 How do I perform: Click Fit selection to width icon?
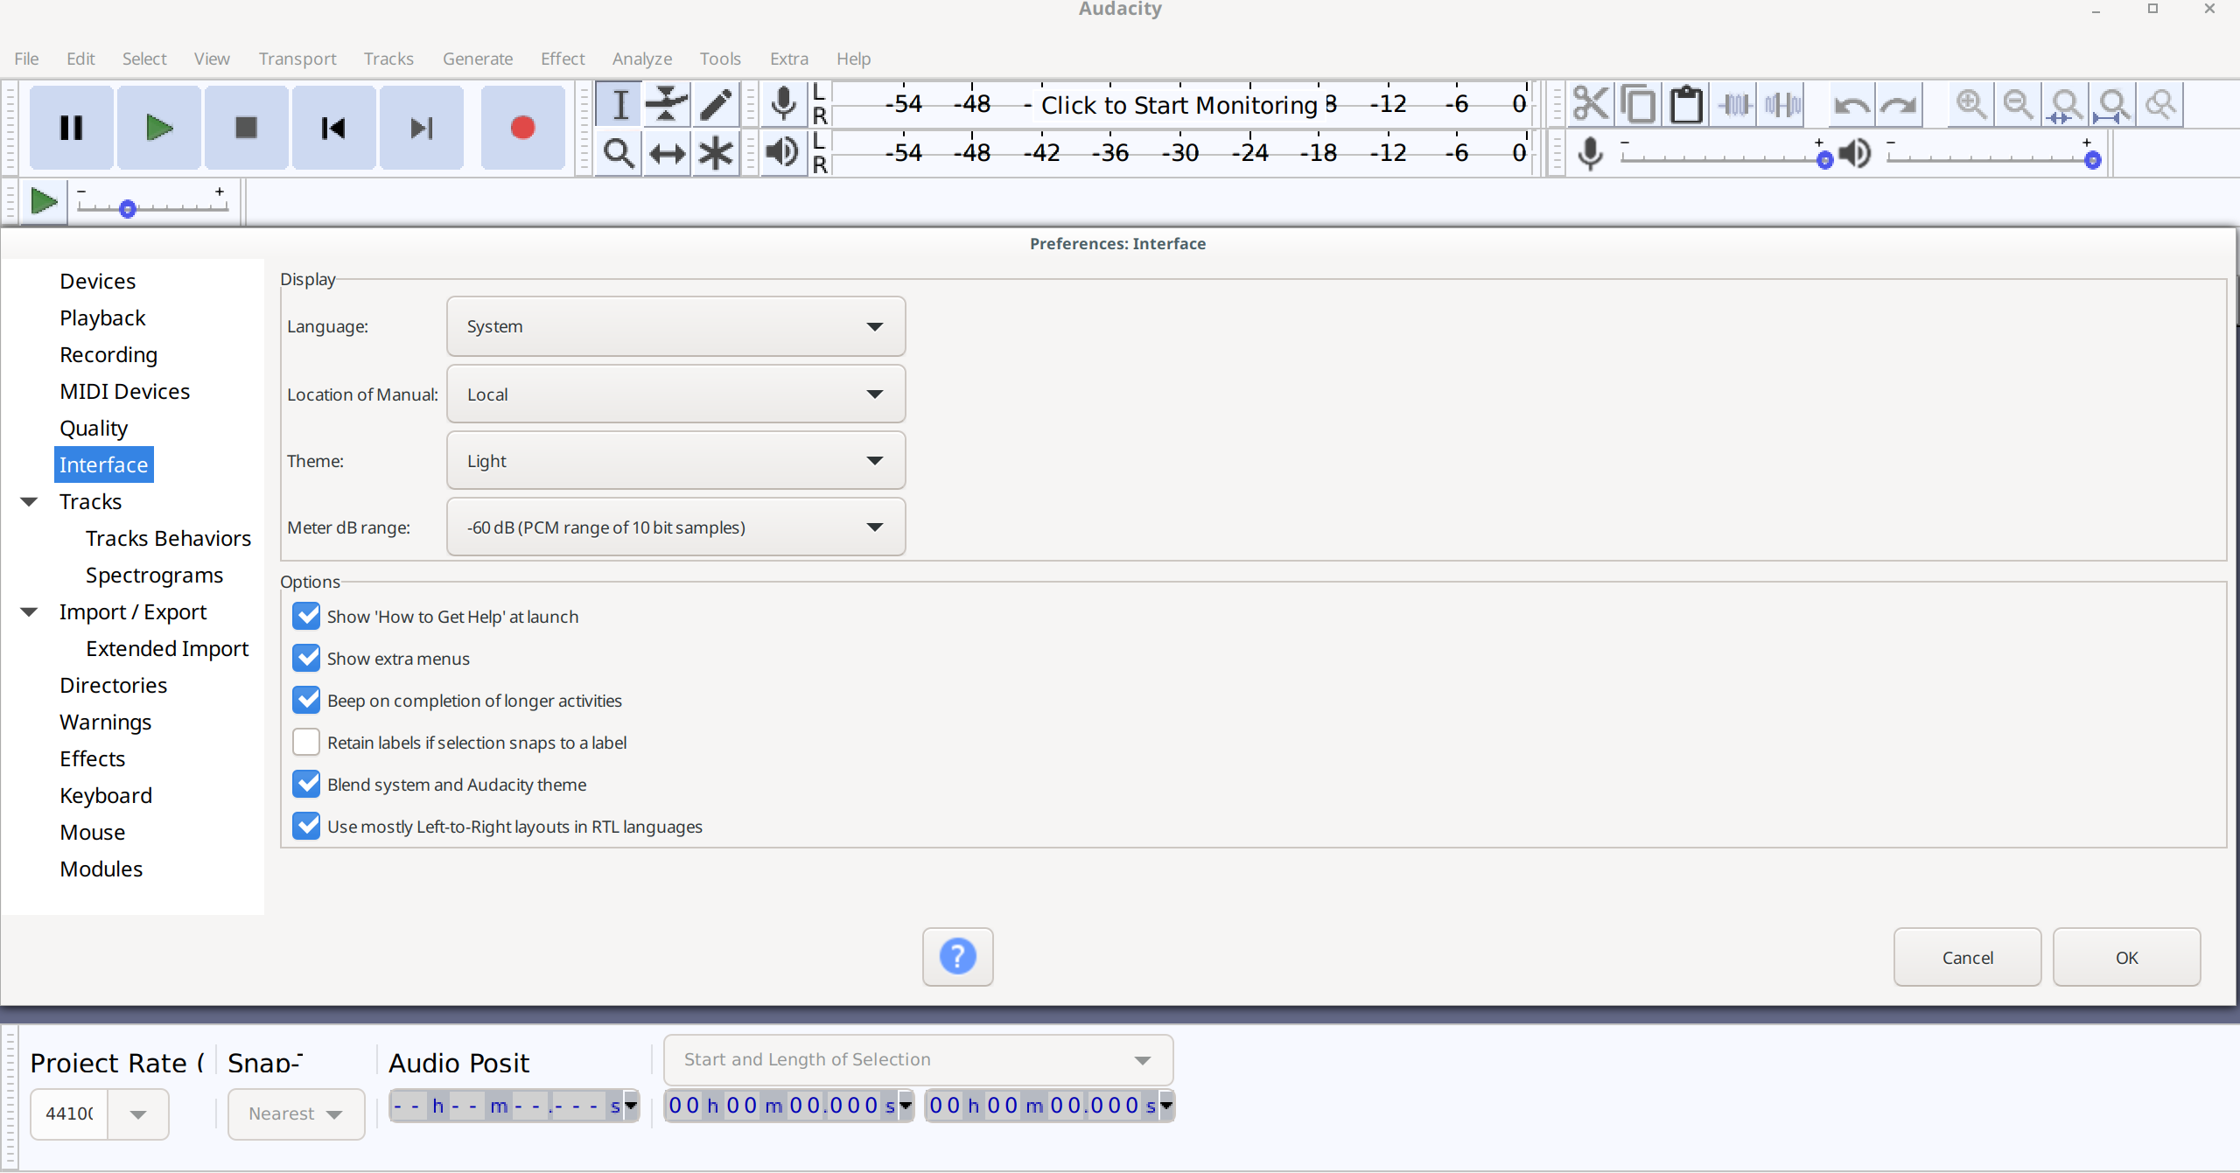tap(2066, 104)
